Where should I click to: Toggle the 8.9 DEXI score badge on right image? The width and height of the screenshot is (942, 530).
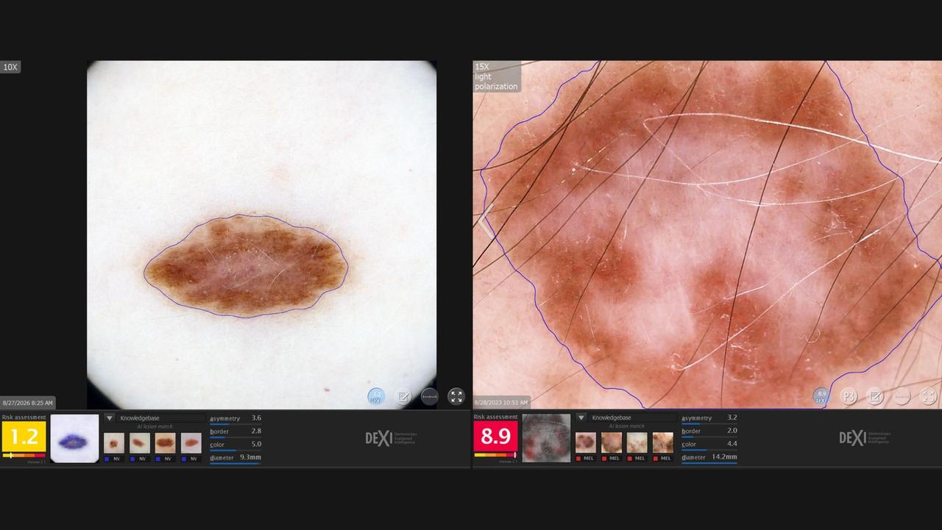(x=821, y=396)
